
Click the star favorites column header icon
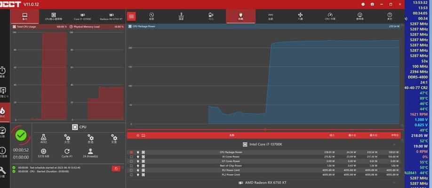(x=138, y=135)
